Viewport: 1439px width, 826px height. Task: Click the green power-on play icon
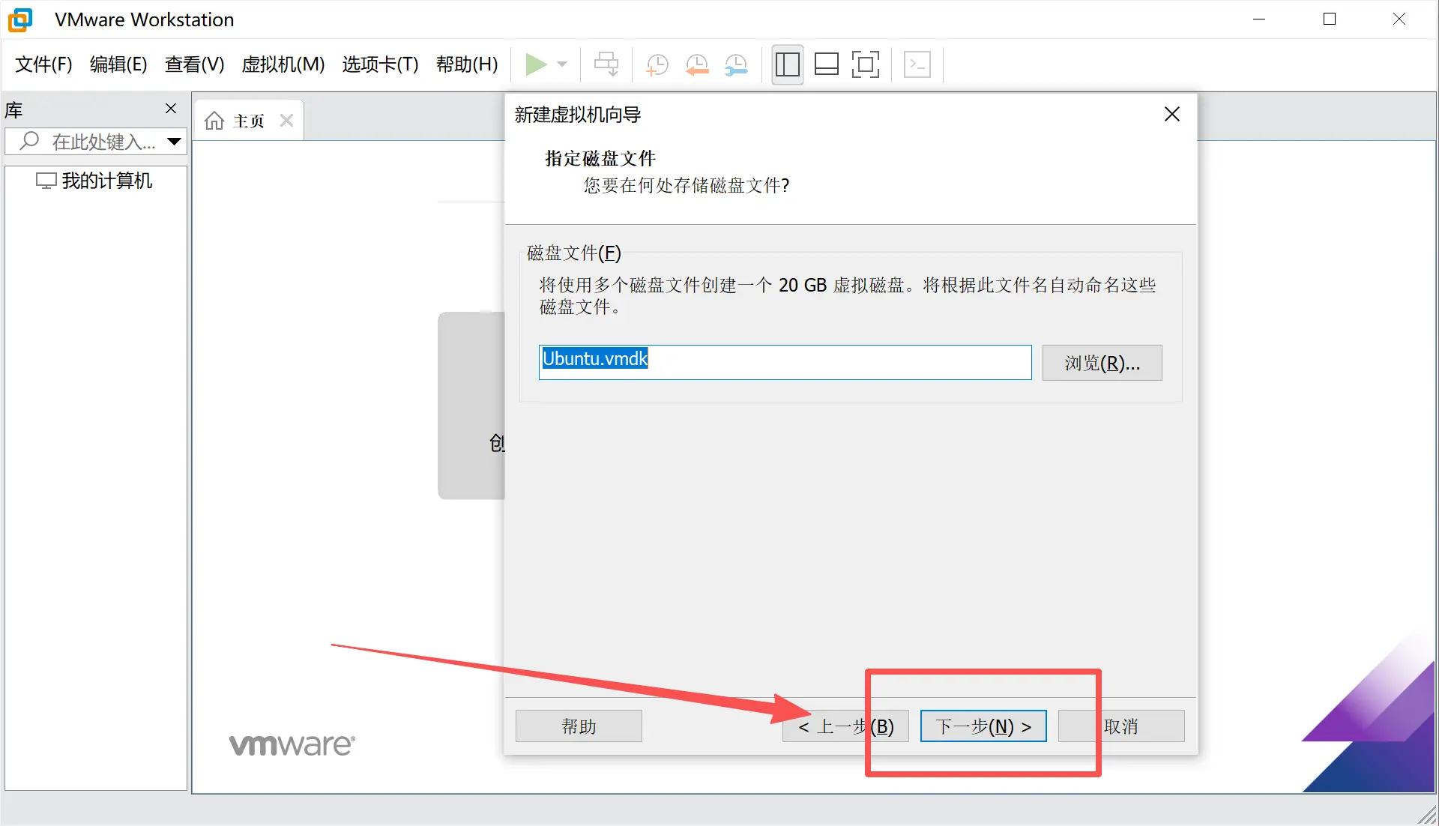point(535,64)
